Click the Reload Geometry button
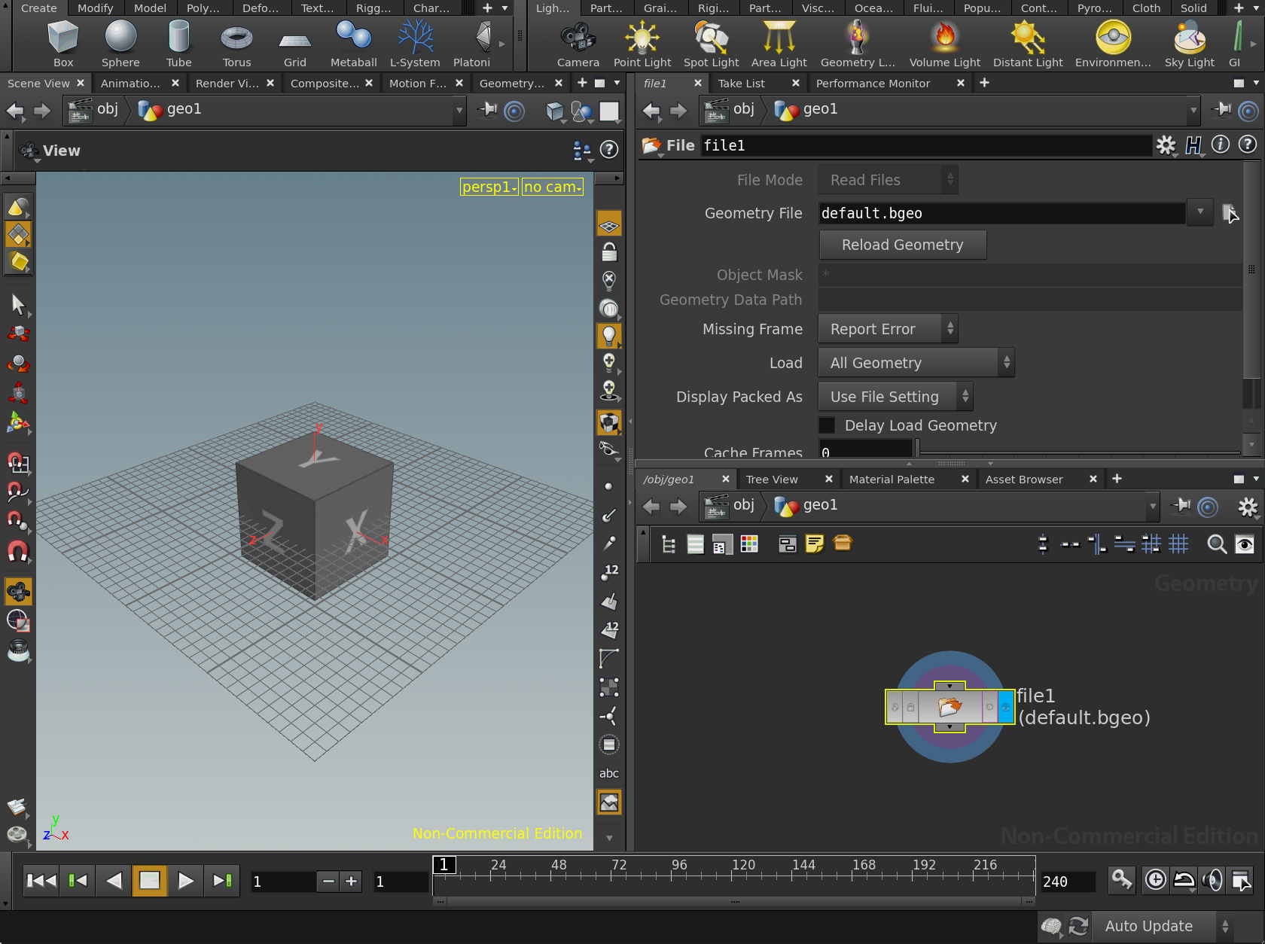The image size is (1265, 944). 902,245
